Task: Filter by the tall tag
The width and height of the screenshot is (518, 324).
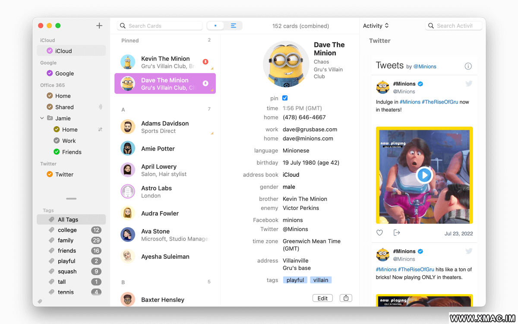Action: pos(71,282)
